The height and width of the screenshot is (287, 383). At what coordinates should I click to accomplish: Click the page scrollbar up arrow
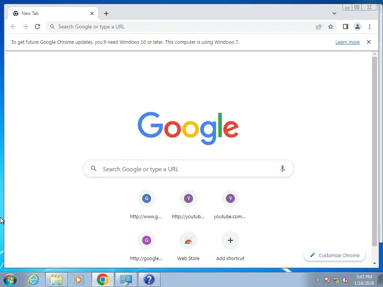374,54
